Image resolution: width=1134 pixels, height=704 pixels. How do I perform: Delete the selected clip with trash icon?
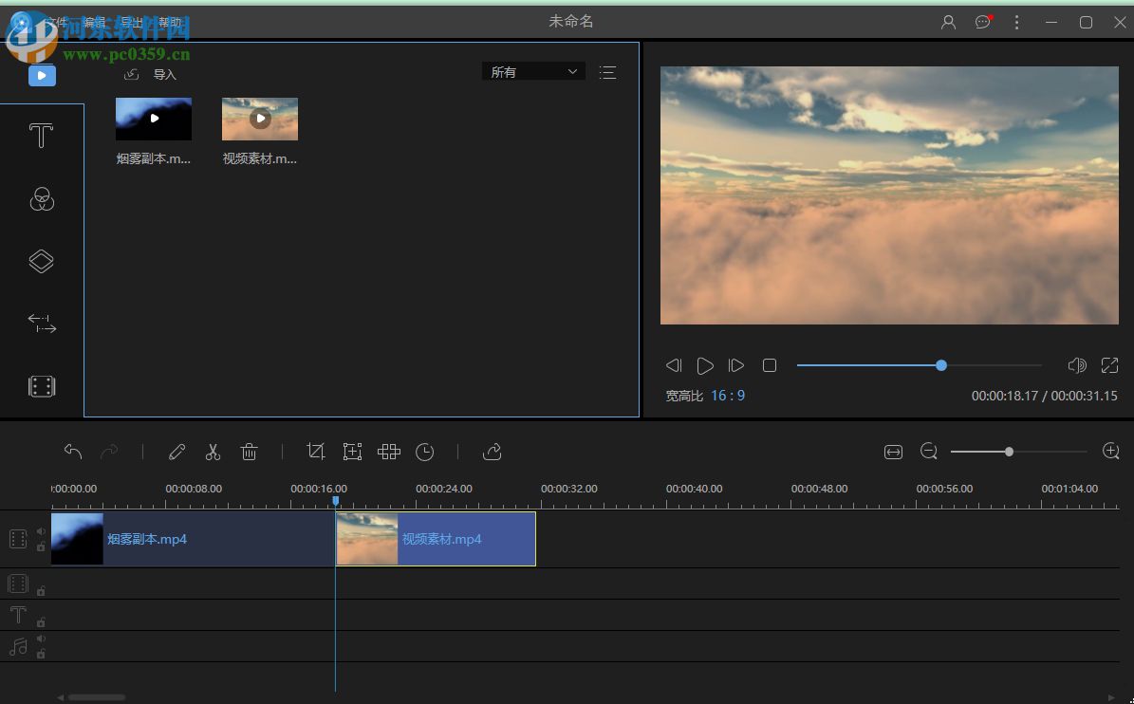click(x=249, y=453)
